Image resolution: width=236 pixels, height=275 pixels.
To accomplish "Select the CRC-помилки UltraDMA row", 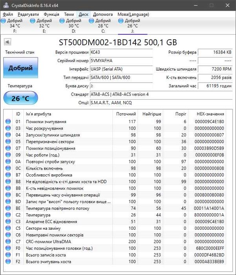I will pos(115,241).
